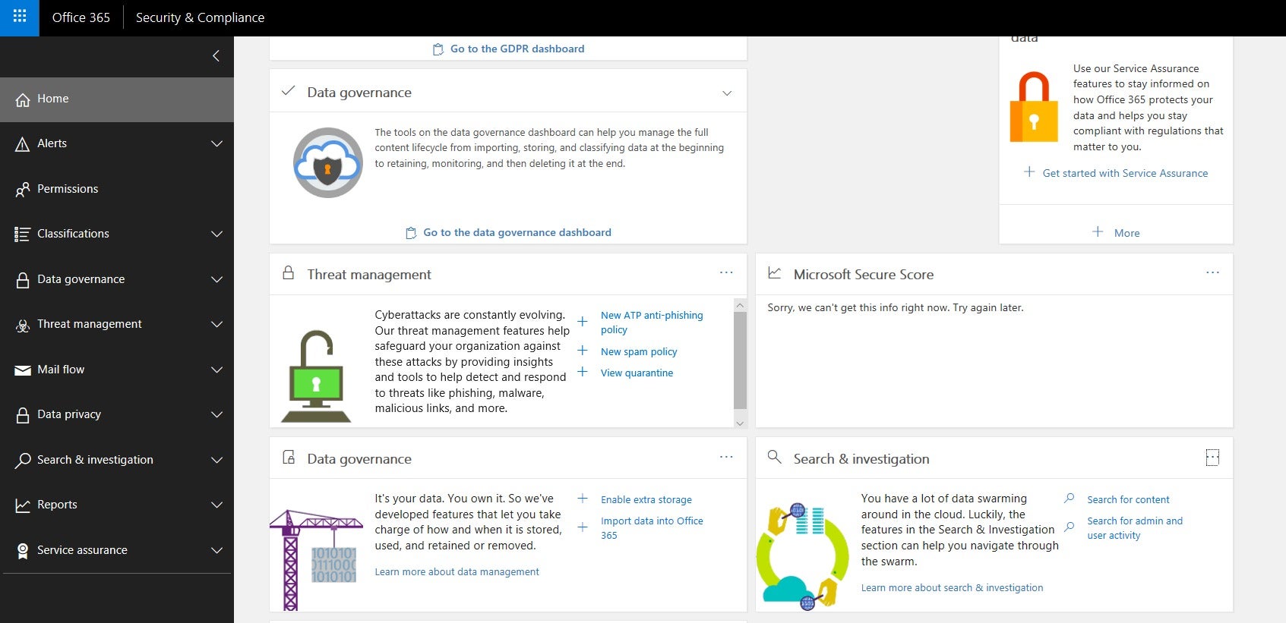This screenshot has width=1286, height=623.
Task: Go to the data governance dashboard link
Action: click(x=517, y=232)
